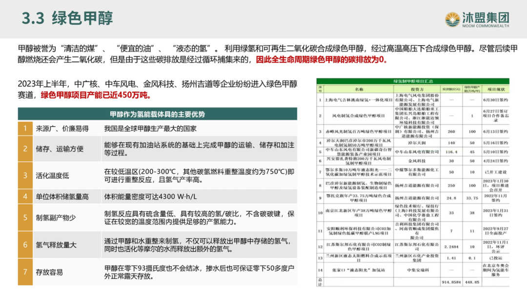The height and width of the screenshot is (296, 527).
Task: Click project name "南京江北新区年产38万吨绿色甲醇项目"
Action: point(359,213)
